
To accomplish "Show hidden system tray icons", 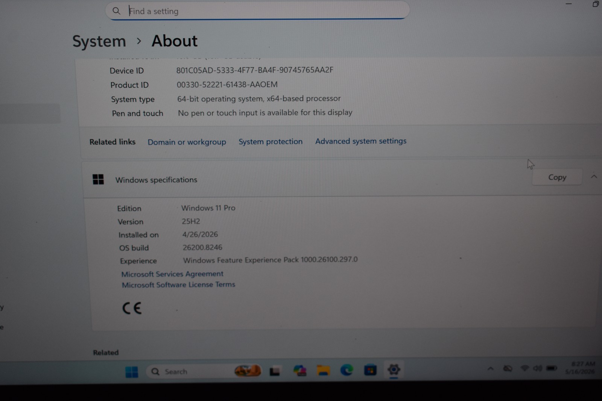I will [x=491, y=369].
